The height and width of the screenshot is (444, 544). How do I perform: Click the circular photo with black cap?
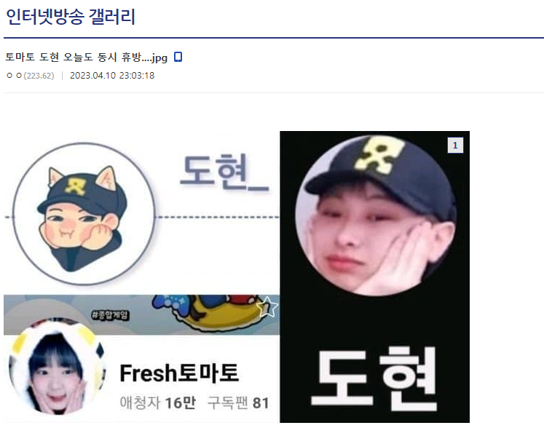376,215
